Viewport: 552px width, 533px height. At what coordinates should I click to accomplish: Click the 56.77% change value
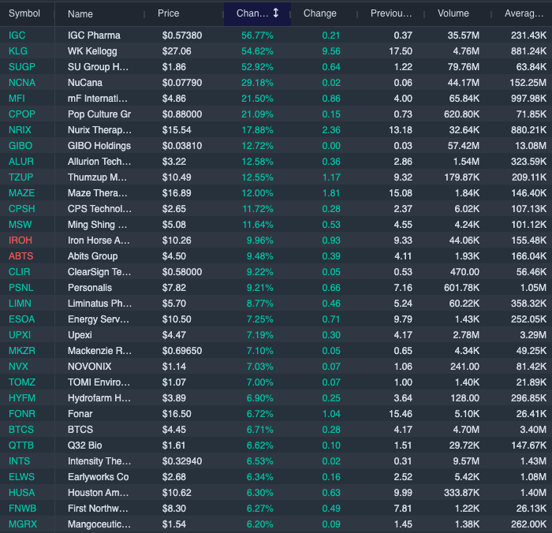(x=257, y=35)
